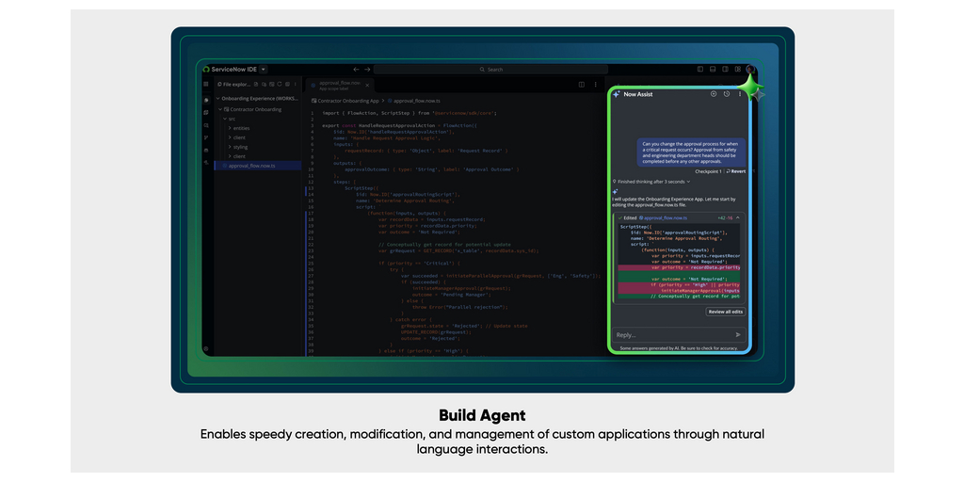Screen dimensions: 964x482
Task: Expand the entities folder
Action: coord(230,128)
